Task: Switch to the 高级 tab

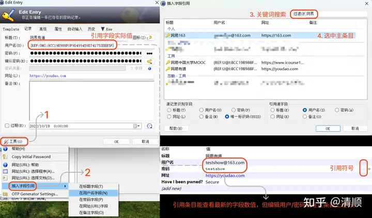Action: tap(43, 29)
